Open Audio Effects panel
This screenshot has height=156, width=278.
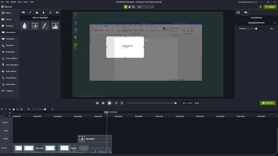coord(9,71)
